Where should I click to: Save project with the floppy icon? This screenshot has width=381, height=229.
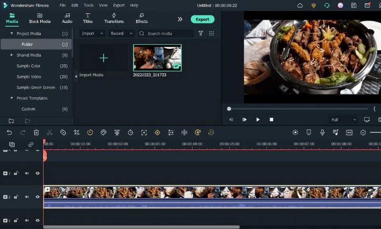coord(354,5)
